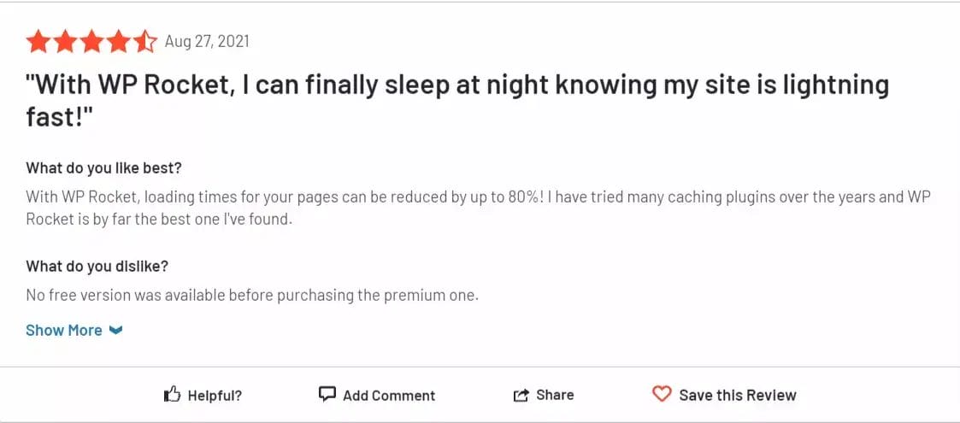Click the thumbs-up Helpful icon
960x423 pixels.
tap(172, 395)
